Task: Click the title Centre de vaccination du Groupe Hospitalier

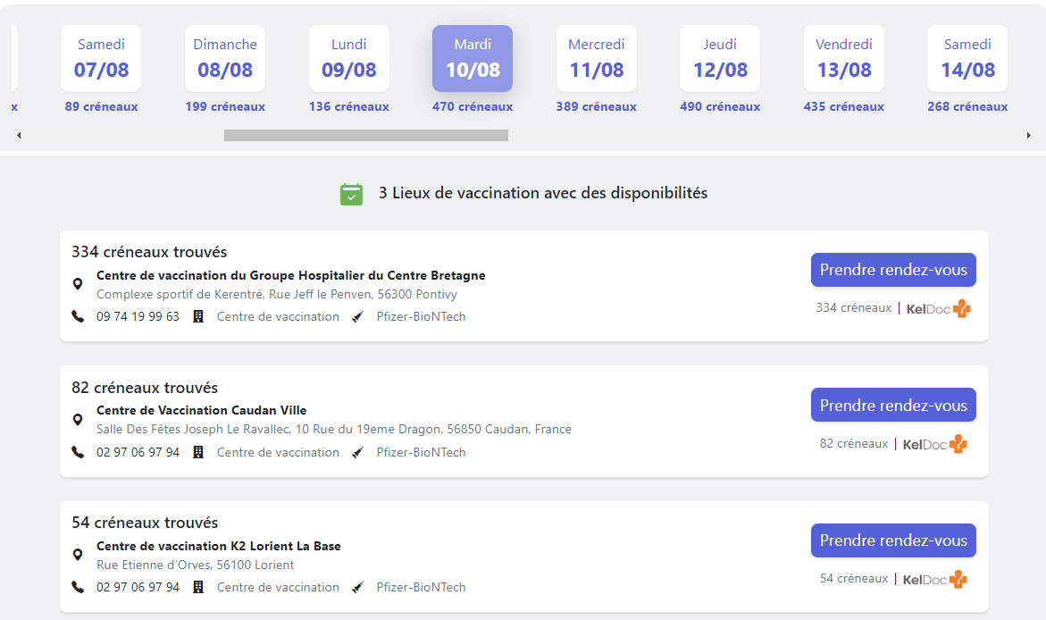Action: coord(291,275)
